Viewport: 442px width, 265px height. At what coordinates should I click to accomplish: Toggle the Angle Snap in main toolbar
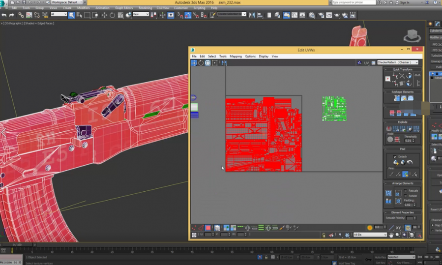(x=188, y=15)
